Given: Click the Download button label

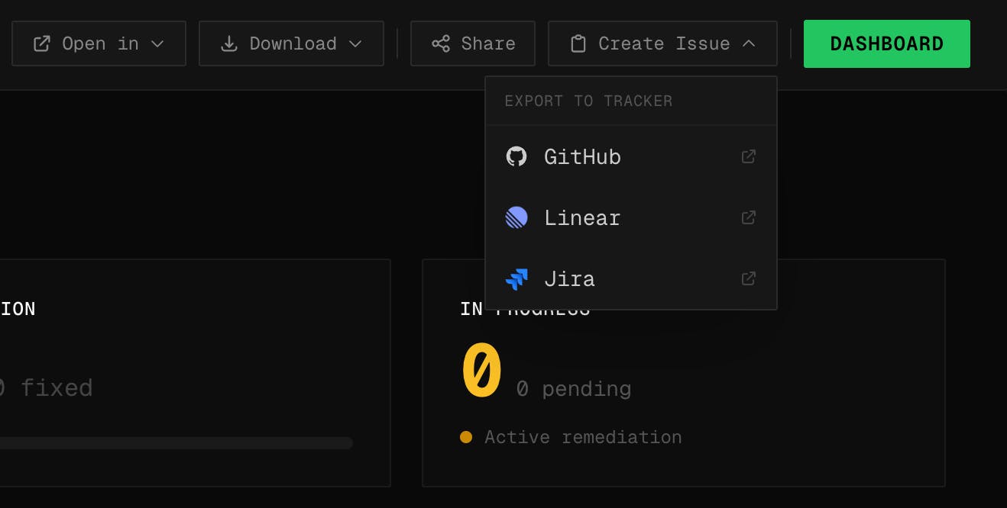Looking at the screenshot, I should (x=293, y=43).
